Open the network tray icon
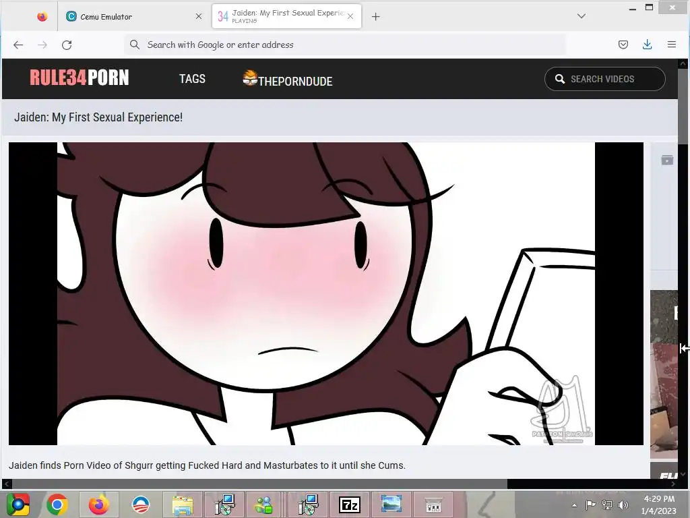Screen dimensions: 690x518 (x=607, y=505)
